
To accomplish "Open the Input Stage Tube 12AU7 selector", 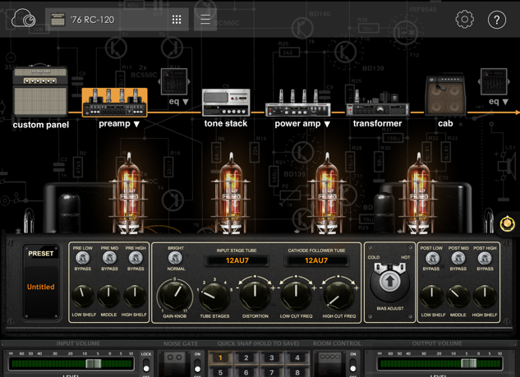I will [236, 260].
